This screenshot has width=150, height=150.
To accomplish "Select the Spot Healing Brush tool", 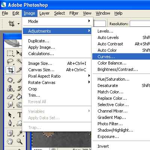I will (10, 80).
